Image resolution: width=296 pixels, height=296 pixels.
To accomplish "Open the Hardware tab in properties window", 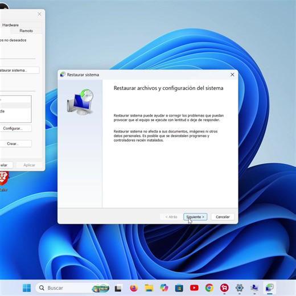I will coord(10,25).
